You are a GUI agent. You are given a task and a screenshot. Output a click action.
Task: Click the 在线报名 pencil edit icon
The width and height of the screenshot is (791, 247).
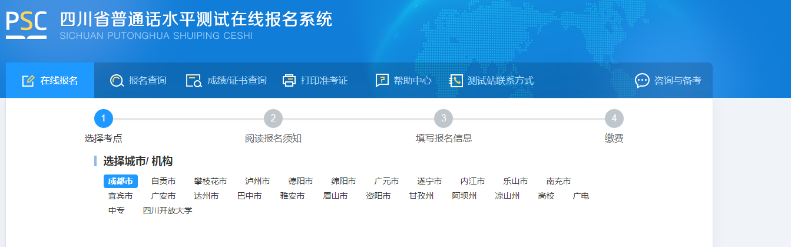coord(28,81)
